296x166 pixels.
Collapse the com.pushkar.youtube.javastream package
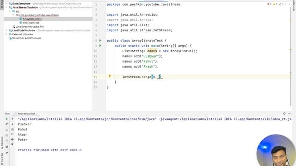(x=13, y=15)
